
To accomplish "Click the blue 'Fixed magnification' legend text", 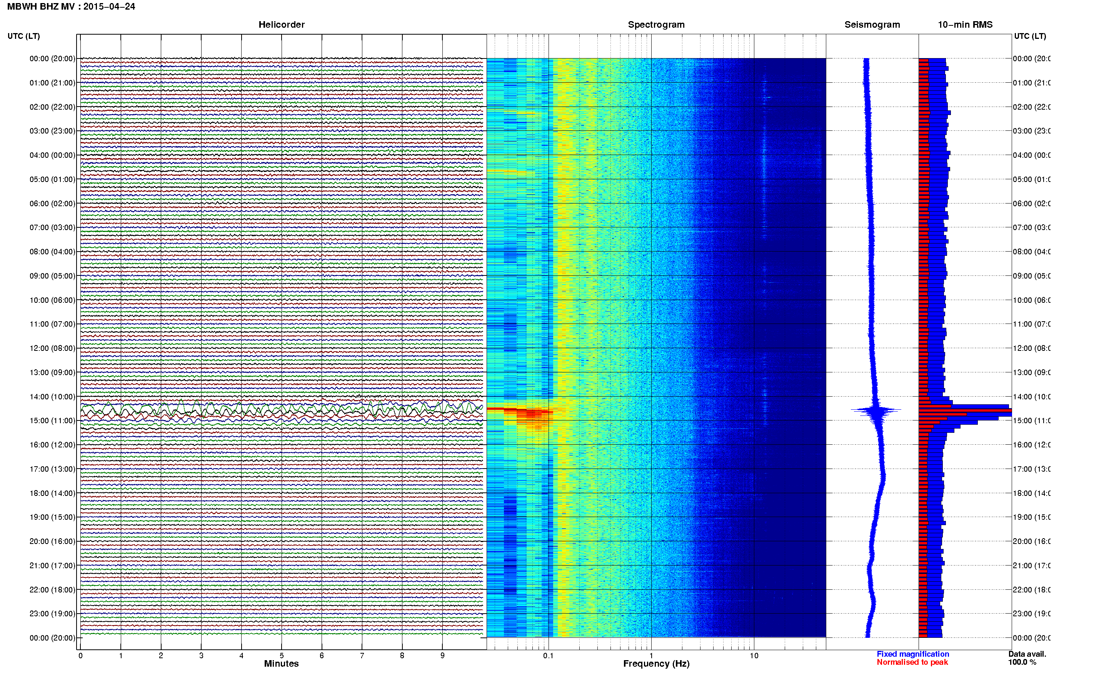I will point(913,654).
